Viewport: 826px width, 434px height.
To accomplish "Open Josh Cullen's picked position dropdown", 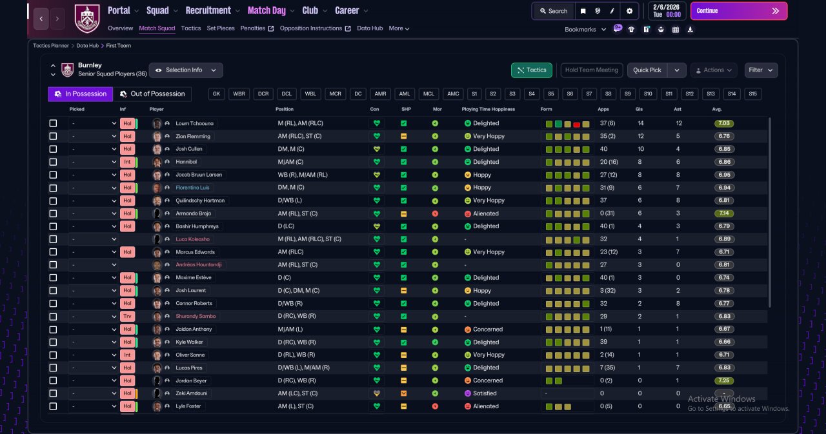I will point(93,149).
